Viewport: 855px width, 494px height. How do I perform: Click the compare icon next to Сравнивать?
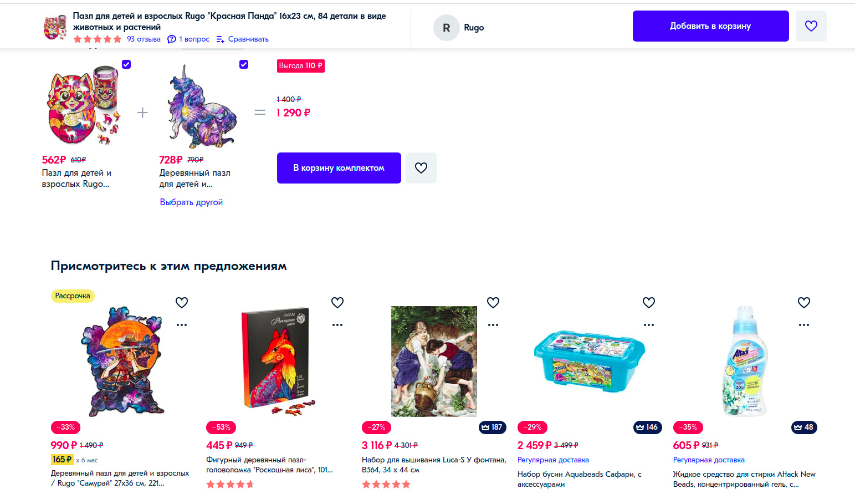pos(220,39)
